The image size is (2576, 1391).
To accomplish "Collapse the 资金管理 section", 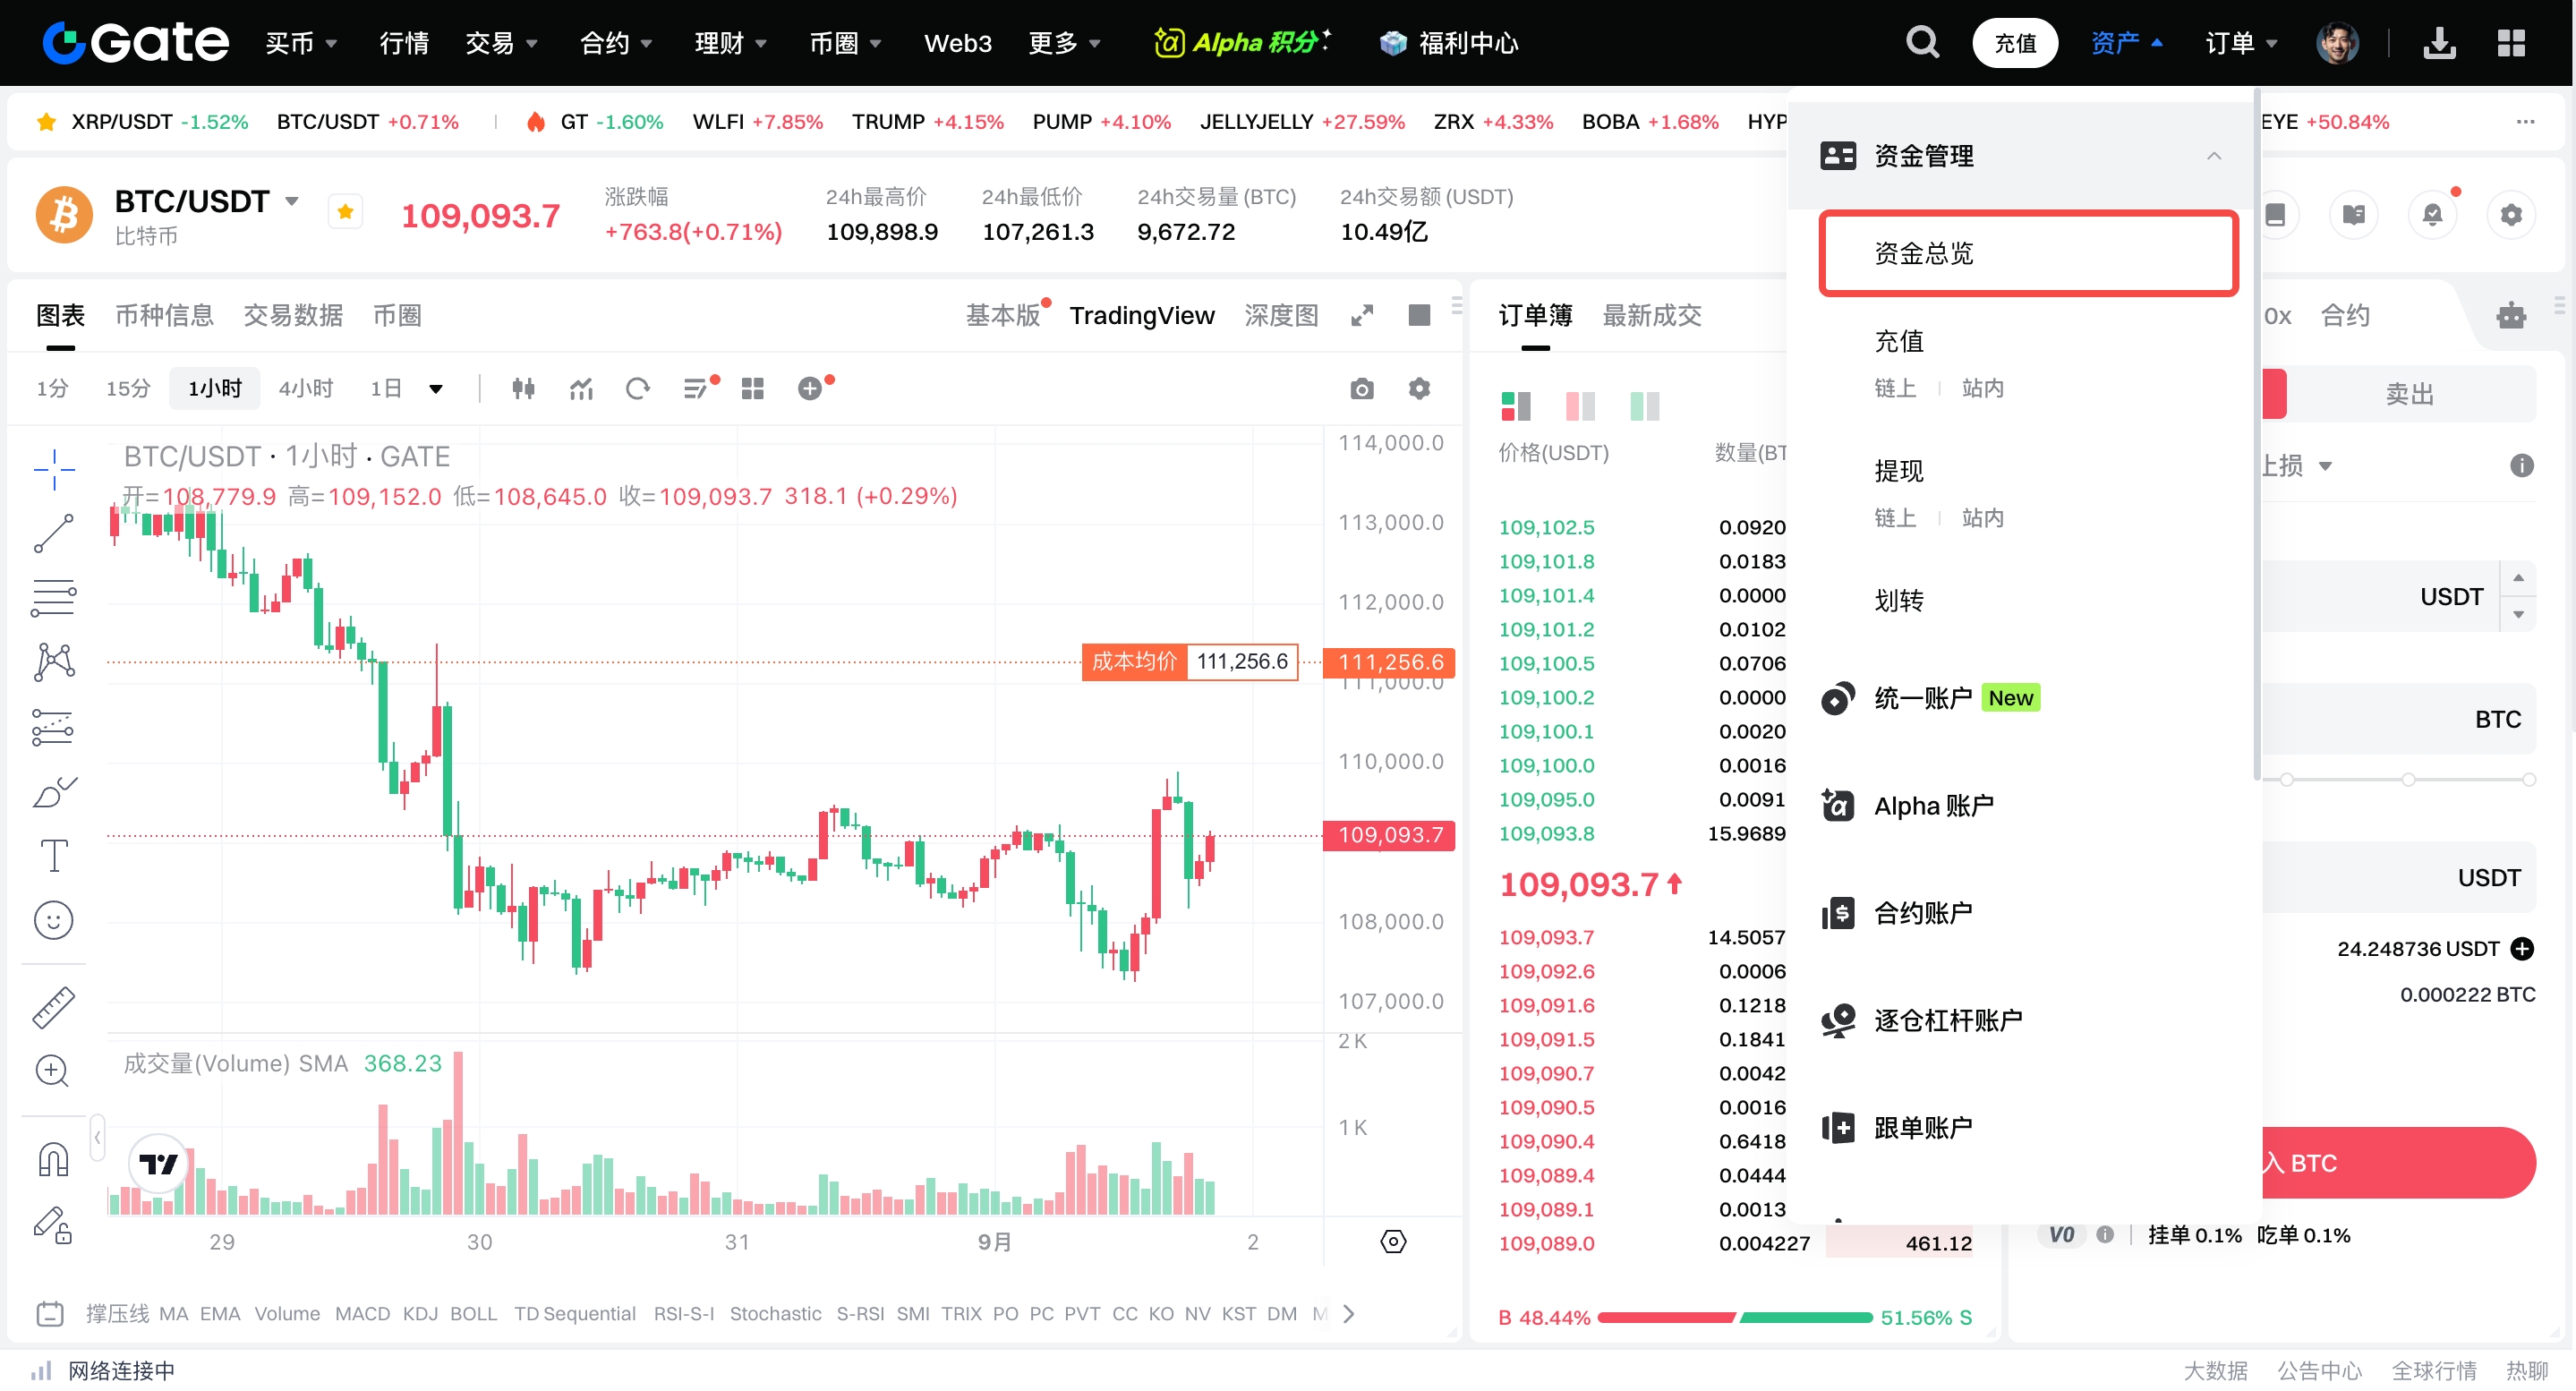I will point(2213,156).
